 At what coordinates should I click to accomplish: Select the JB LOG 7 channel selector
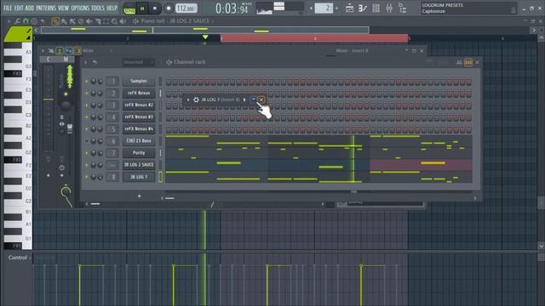[x=160, y=177]
